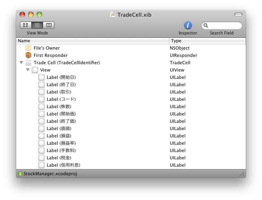Click the TradeCell type cell
This screenshot has width=262, height=200.
click(x=180, y=63)
